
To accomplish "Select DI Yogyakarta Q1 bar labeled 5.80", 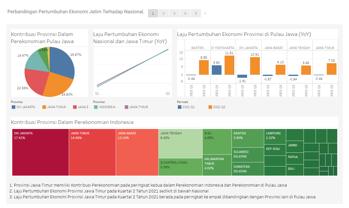I will (x=217, y=70).
